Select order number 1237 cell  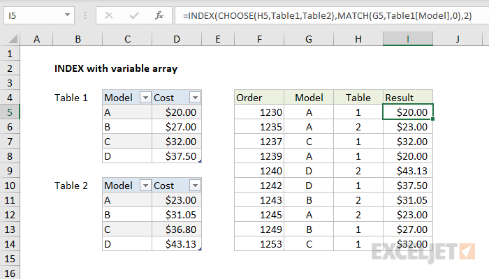point(259,142)
